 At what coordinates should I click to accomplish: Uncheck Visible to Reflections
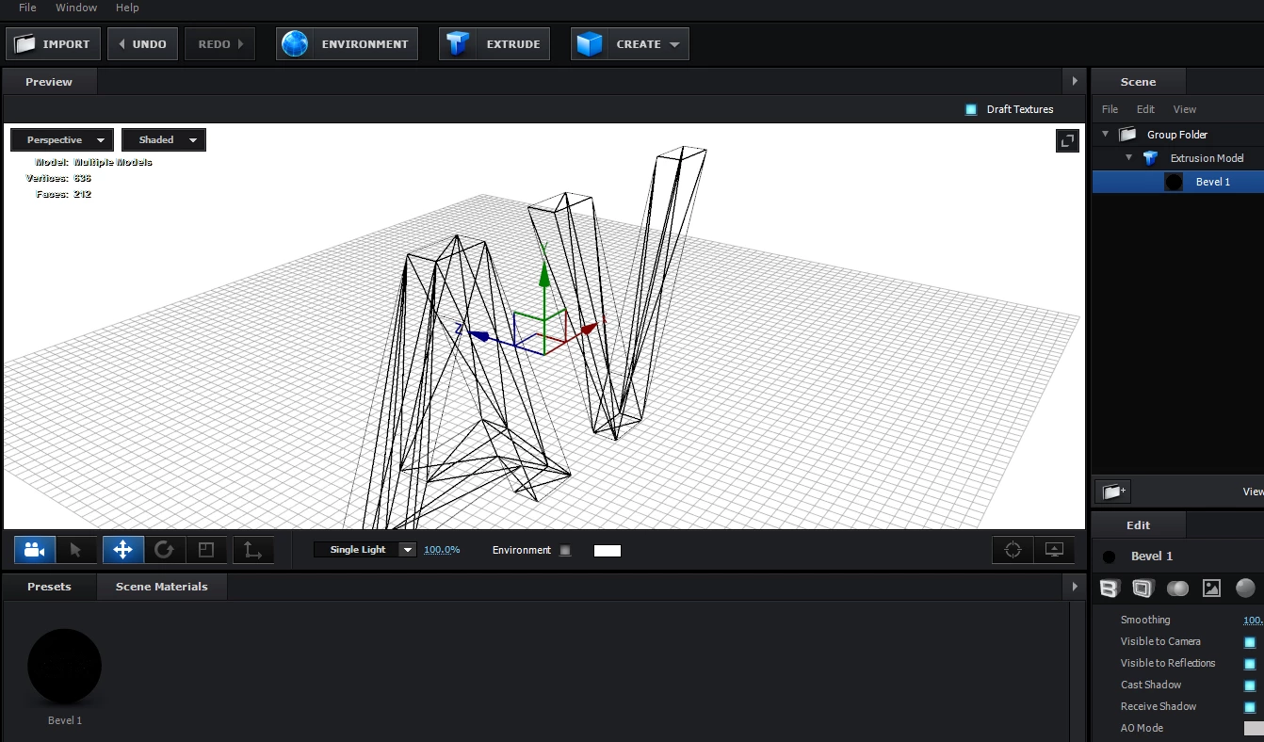pyautogui.click(x=1250, y=664)
